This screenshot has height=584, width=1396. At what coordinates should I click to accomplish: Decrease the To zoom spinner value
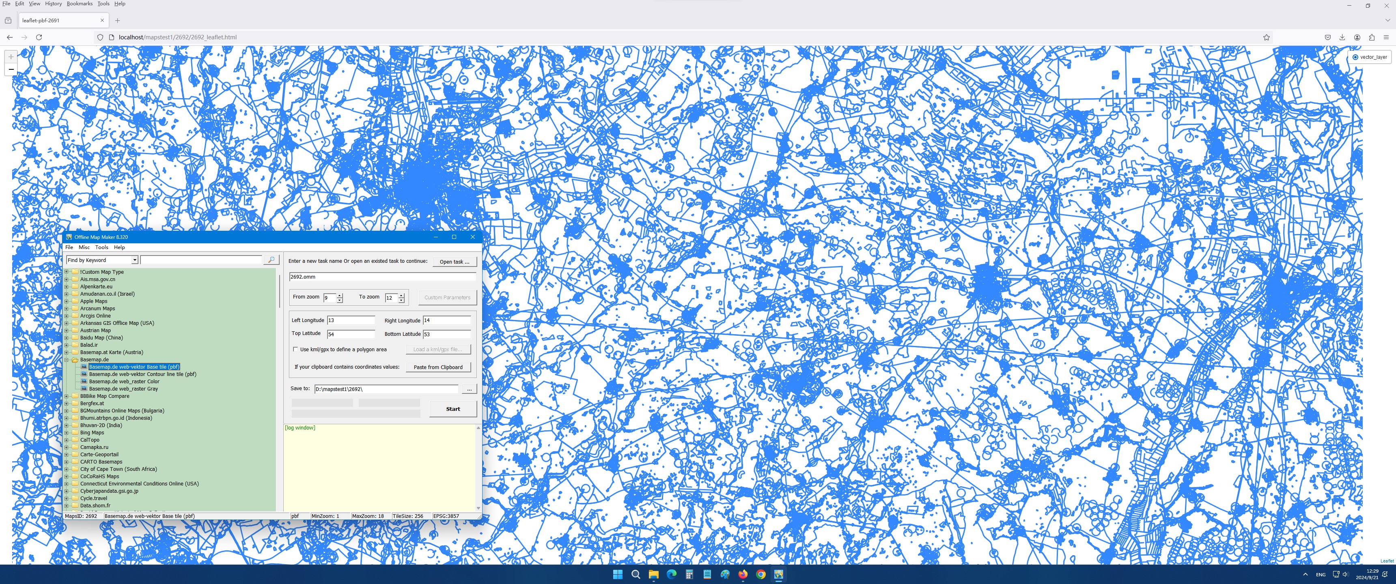[402, 300]
